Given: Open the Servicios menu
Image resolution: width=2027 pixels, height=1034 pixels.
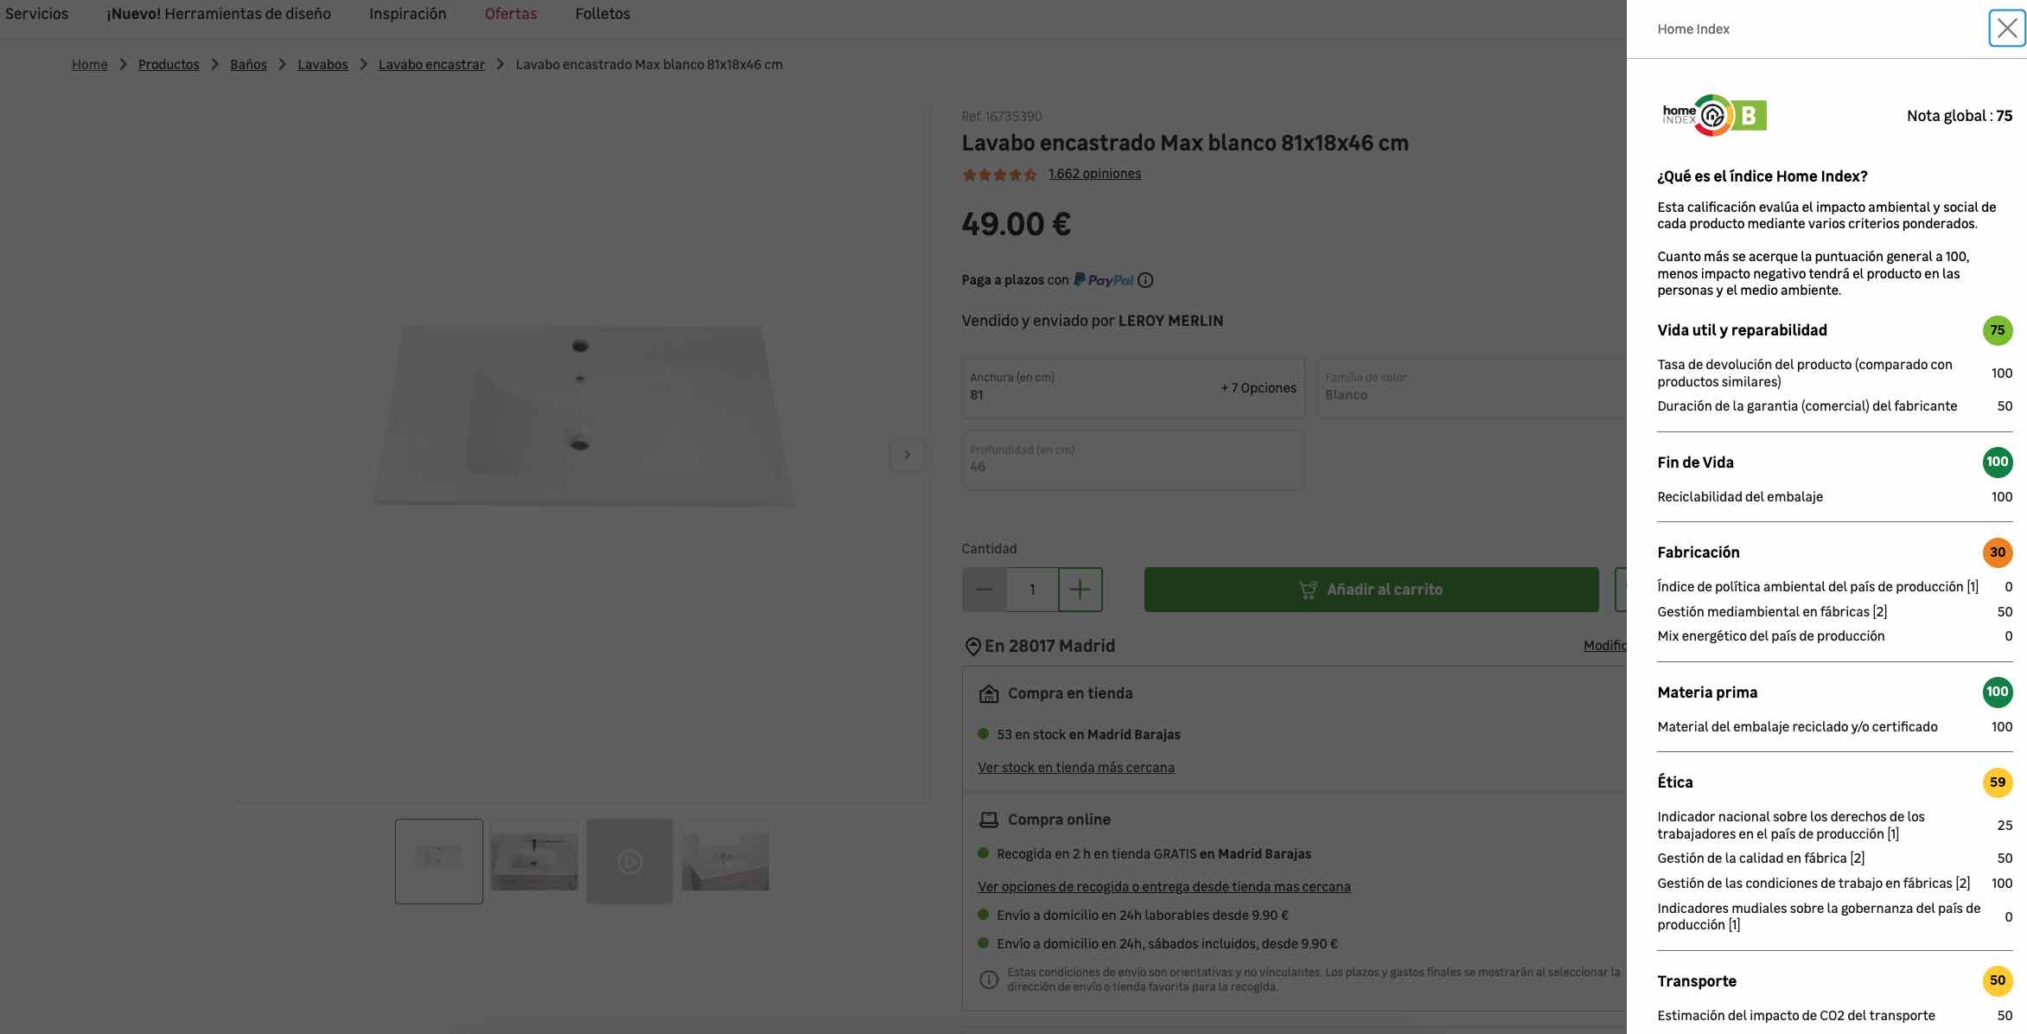Looking at the screenshot, I should [36, 14].
